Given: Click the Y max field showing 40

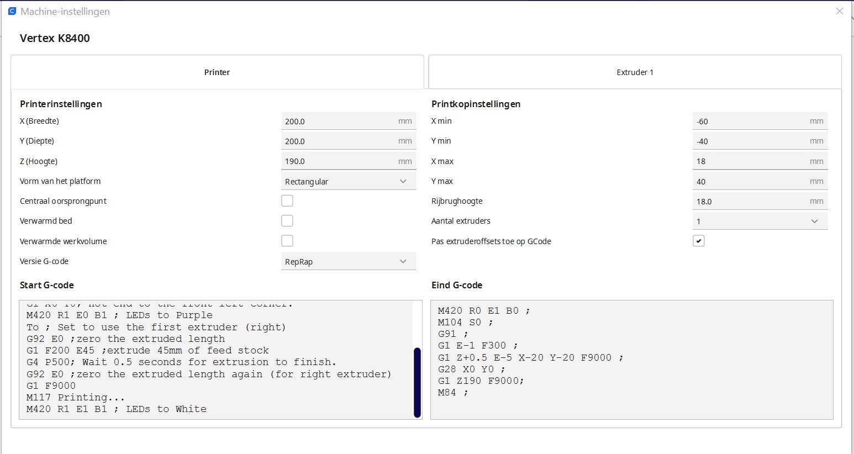Looking at the screenshot, I should click(x=760, y=181).
